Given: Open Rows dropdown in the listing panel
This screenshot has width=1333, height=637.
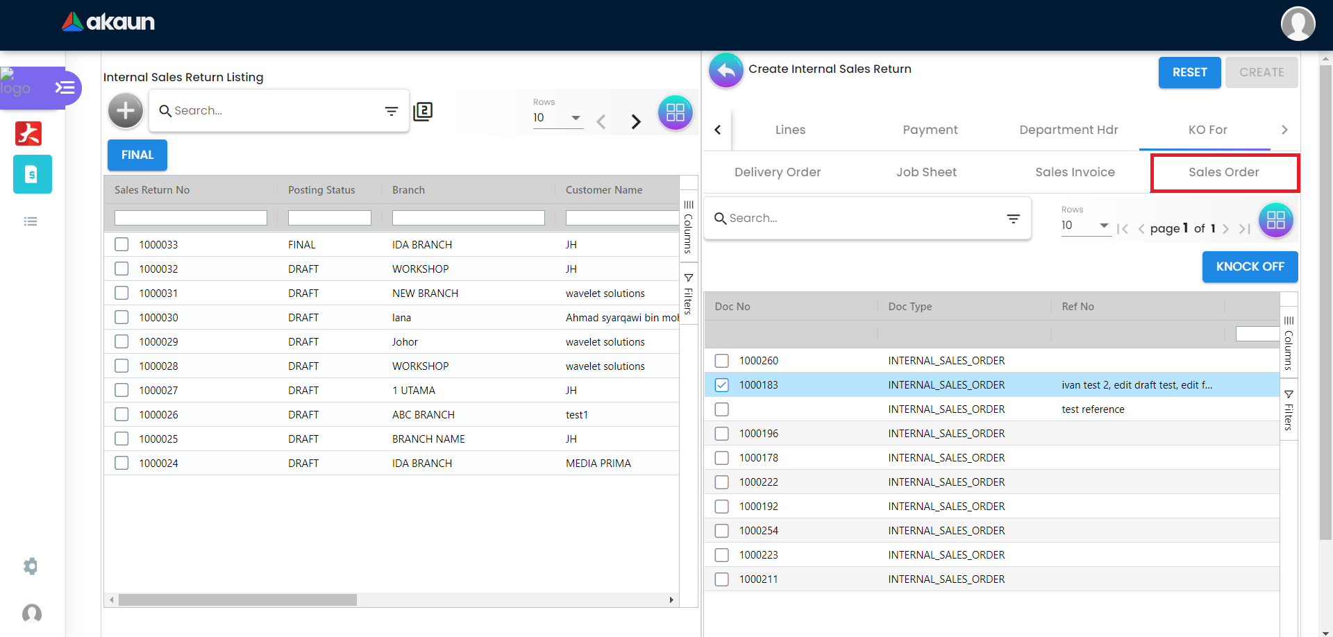Looking at the screenshot, I should (x=557, y=118).
